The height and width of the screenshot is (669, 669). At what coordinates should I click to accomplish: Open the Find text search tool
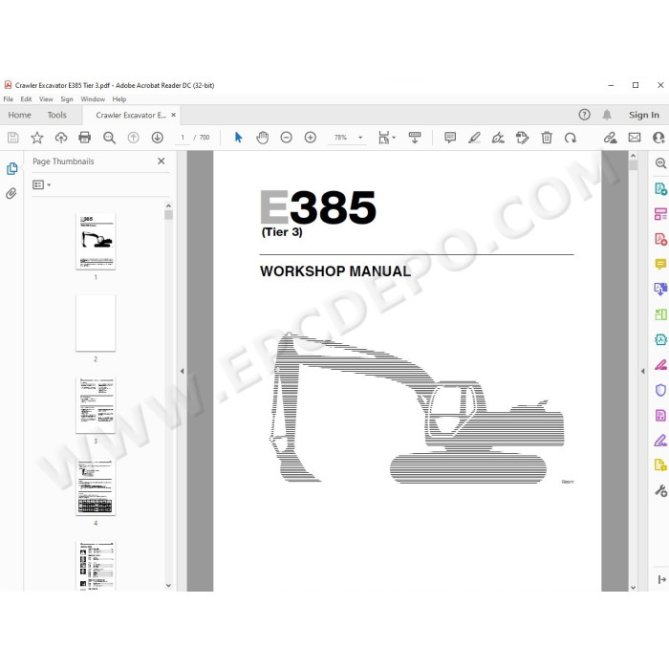(x=109, y=138)
